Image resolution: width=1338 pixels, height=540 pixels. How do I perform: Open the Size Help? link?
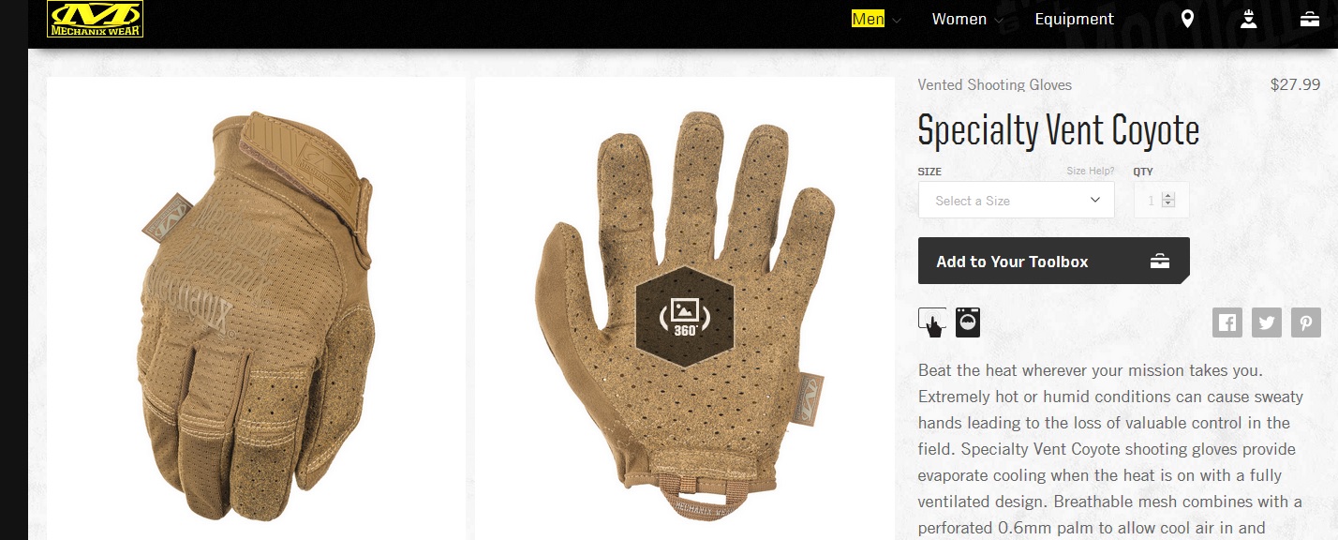coord(1091,172)
